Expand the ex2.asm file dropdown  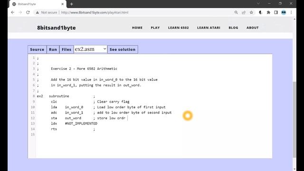(90, 49)
